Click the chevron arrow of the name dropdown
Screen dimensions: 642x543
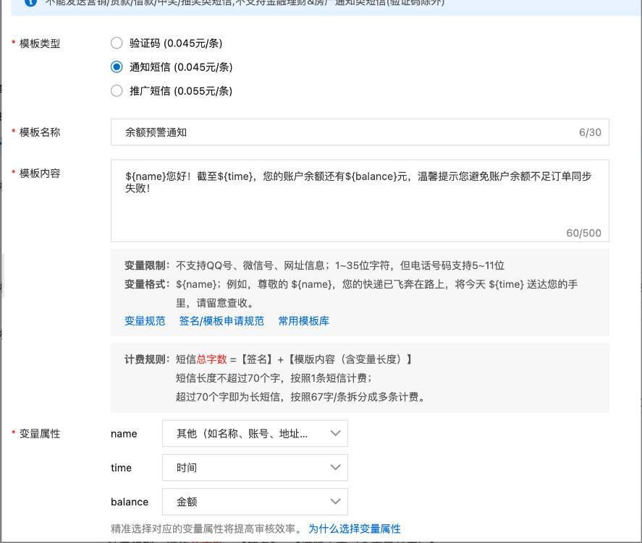334,434
